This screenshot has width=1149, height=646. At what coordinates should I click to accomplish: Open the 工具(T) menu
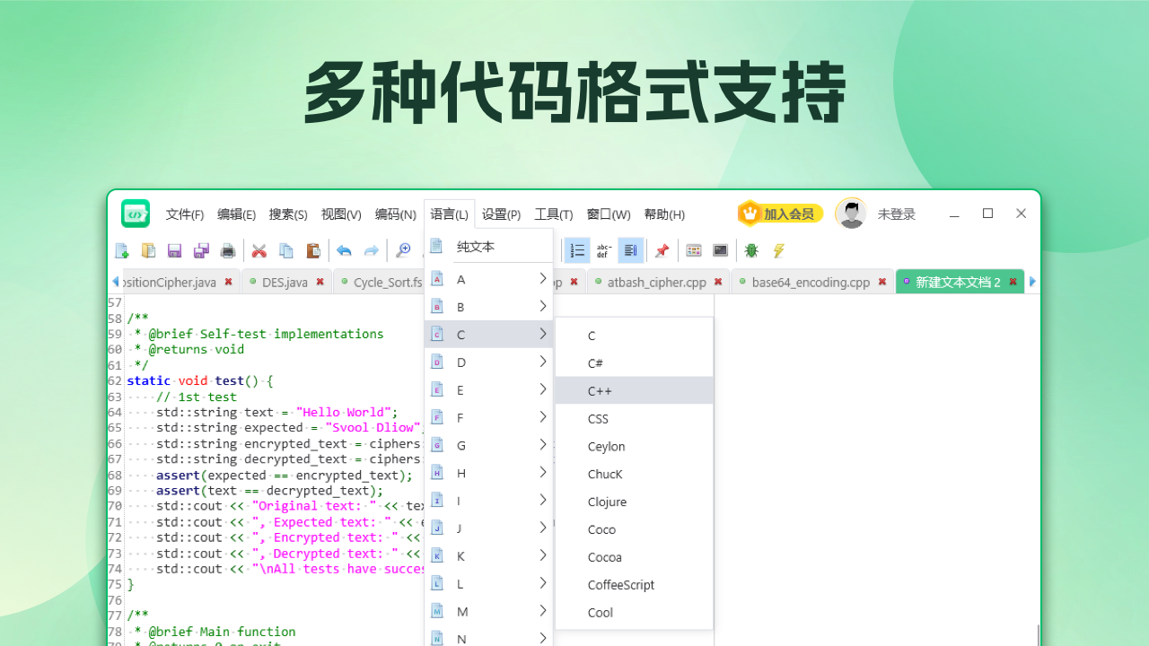pos(553,214)
